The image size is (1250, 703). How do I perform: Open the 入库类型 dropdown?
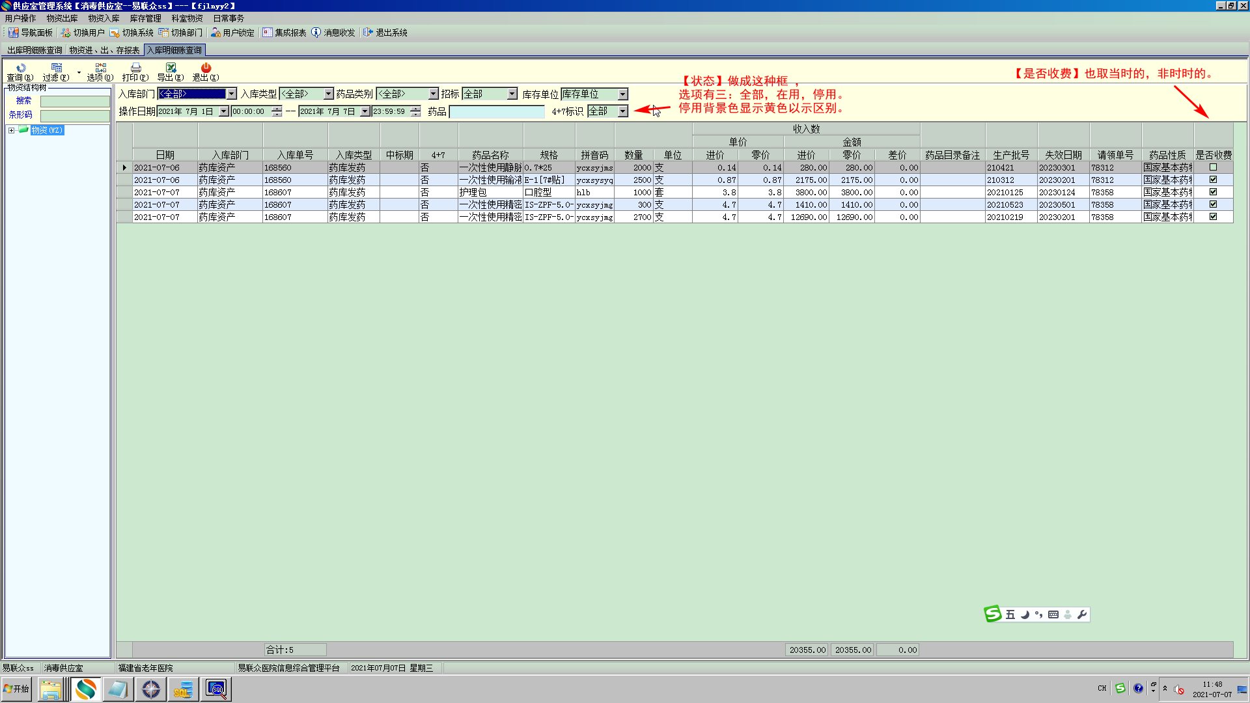pyautogui.click(x=329, y=94)
